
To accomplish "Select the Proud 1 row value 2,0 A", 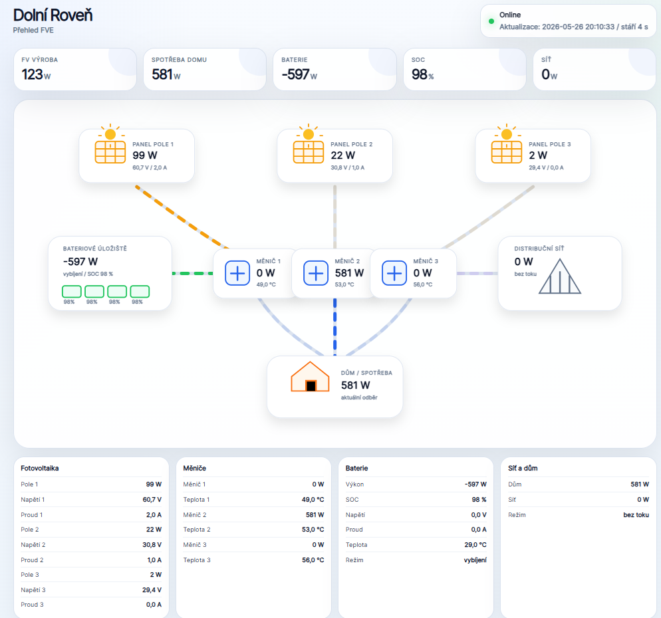I will point(154,515).
